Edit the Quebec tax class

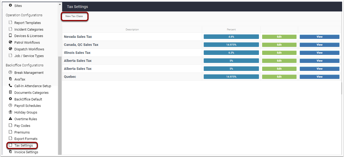click(x=279, y=77)
